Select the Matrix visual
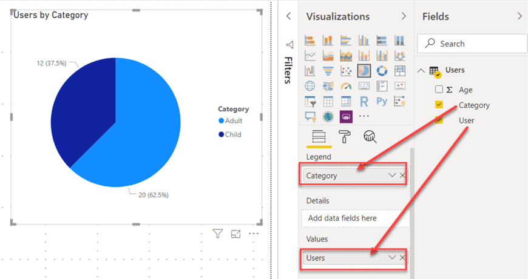Viewport: 528px width, 279px height. pos(346,102)
